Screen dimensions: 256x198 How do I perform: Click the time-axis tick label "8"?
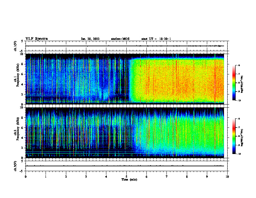(187, 177)
